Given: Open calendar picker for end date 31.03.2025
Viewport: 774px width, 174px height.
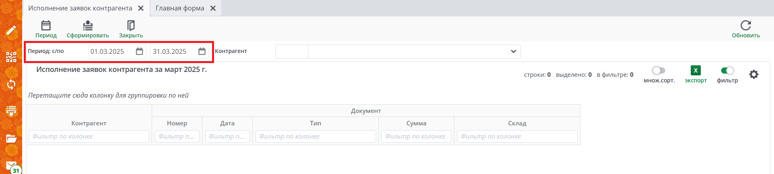Looking at the screenshot, I should point(202,51).
